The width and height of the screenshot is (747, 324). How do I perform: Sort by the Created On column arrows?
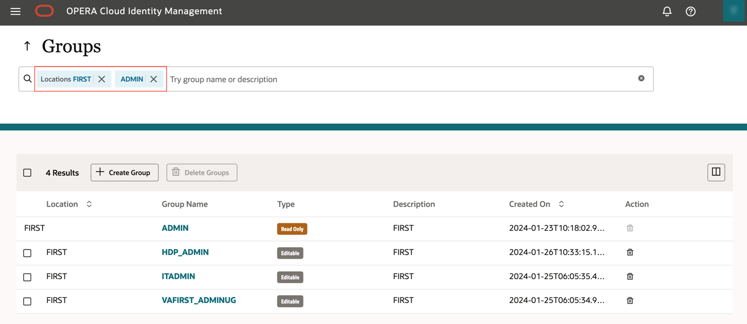pyautogui.click(x=561, y=204)
